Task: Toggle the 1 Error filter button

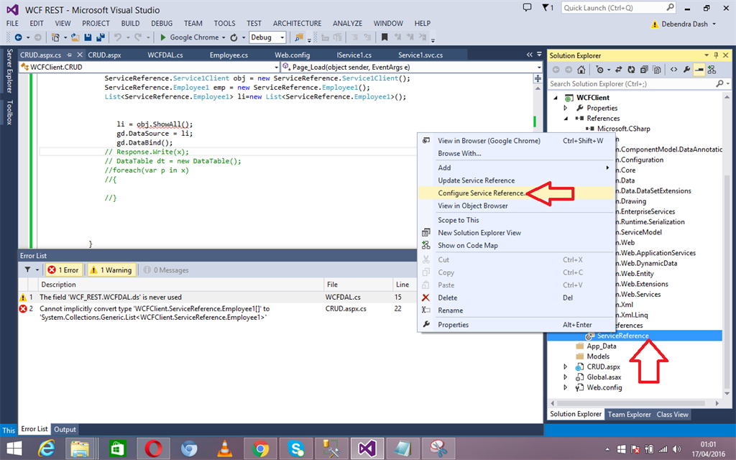Action: tap(63, 270)
